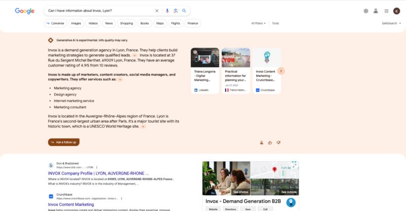The image size is (406, 211).
Task: Click the Google logo
Action: (24, 11)
